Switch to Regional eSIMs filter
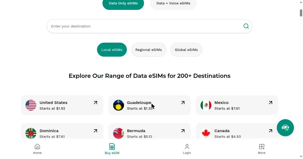The image size is (303, 159). tap(149, 50)
